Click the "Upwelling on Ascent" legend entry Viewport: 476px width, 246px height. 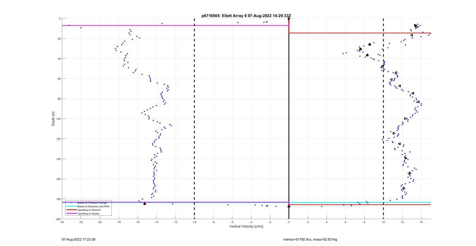pos(88,214)
